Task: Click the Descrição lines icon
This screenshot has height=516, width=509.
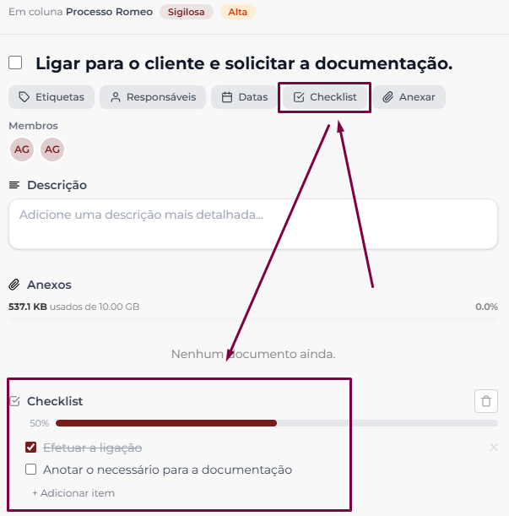Action: 14,185
